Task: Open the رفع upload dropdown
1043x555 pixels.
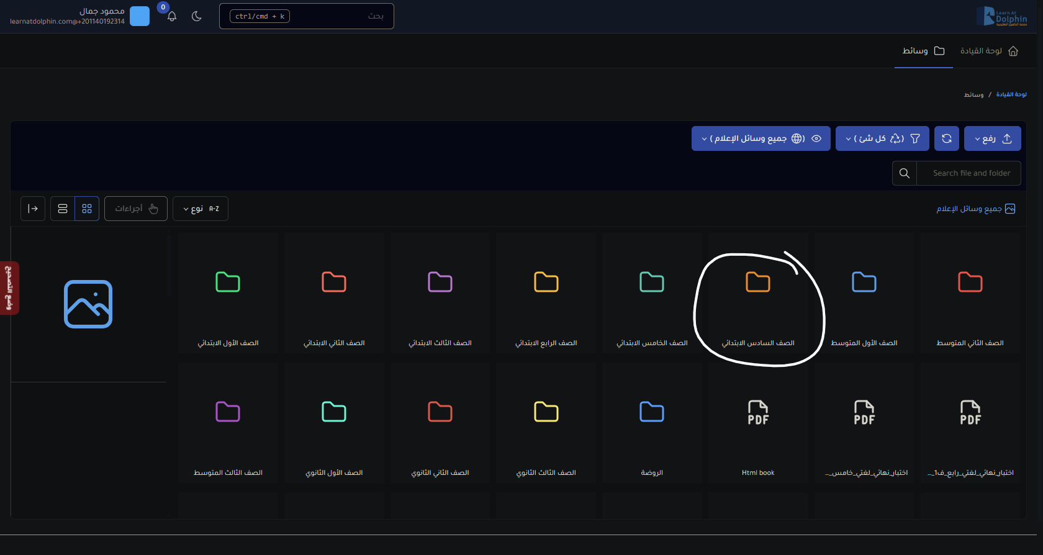Action: 992,138
